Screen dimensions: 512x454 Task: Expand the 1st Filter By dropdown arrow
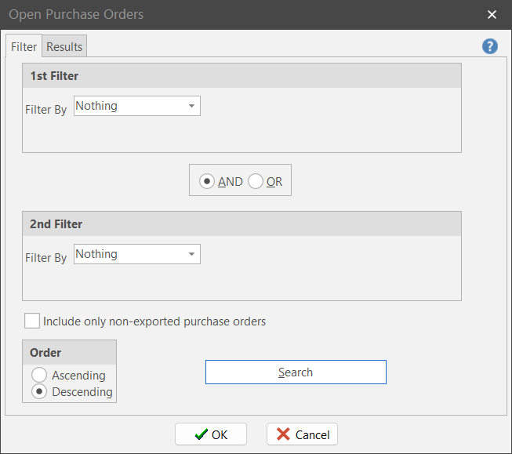point(191,107)
